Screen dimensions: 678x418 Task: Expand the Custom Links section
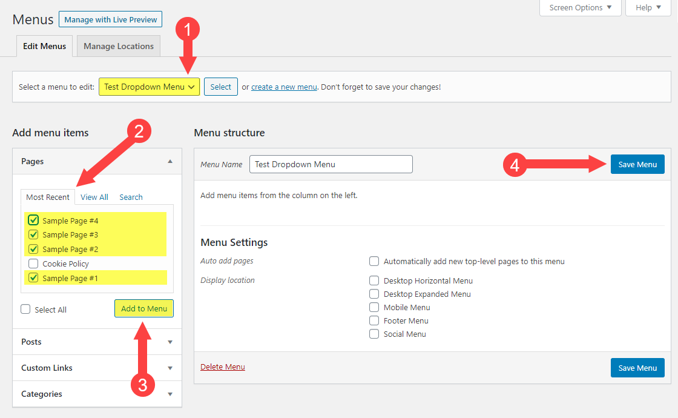pyautogui.click(x=170, y=368)
